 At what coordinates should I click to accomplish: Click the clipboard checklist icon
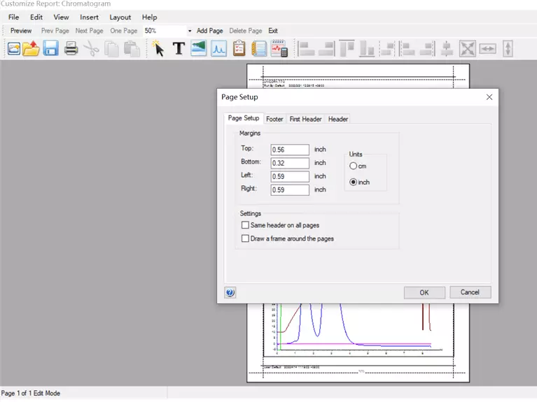click(x=239, y=48)
